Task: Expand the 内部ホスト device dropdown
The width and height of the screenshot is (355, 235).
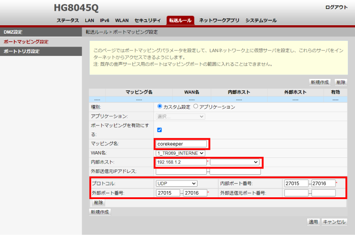Action: coord(234,162)
